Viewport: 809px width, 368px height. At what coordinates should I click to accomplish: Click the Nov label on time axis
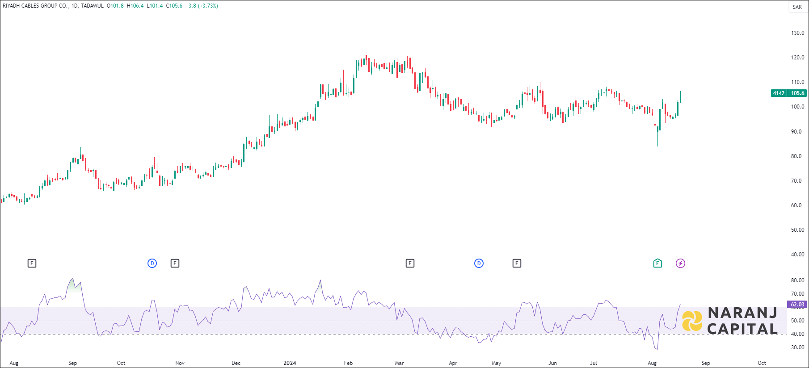[180, 363]
